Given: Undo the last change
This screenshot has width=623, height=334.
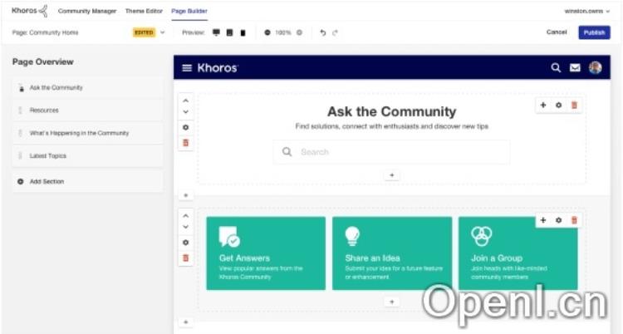Looking at the screenshot, I should 322,32.
